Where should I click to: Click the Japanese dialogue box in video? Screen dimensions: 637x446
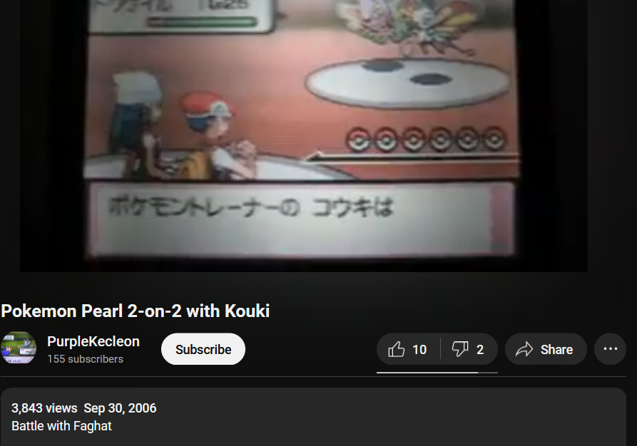click(x=302, y=219)
